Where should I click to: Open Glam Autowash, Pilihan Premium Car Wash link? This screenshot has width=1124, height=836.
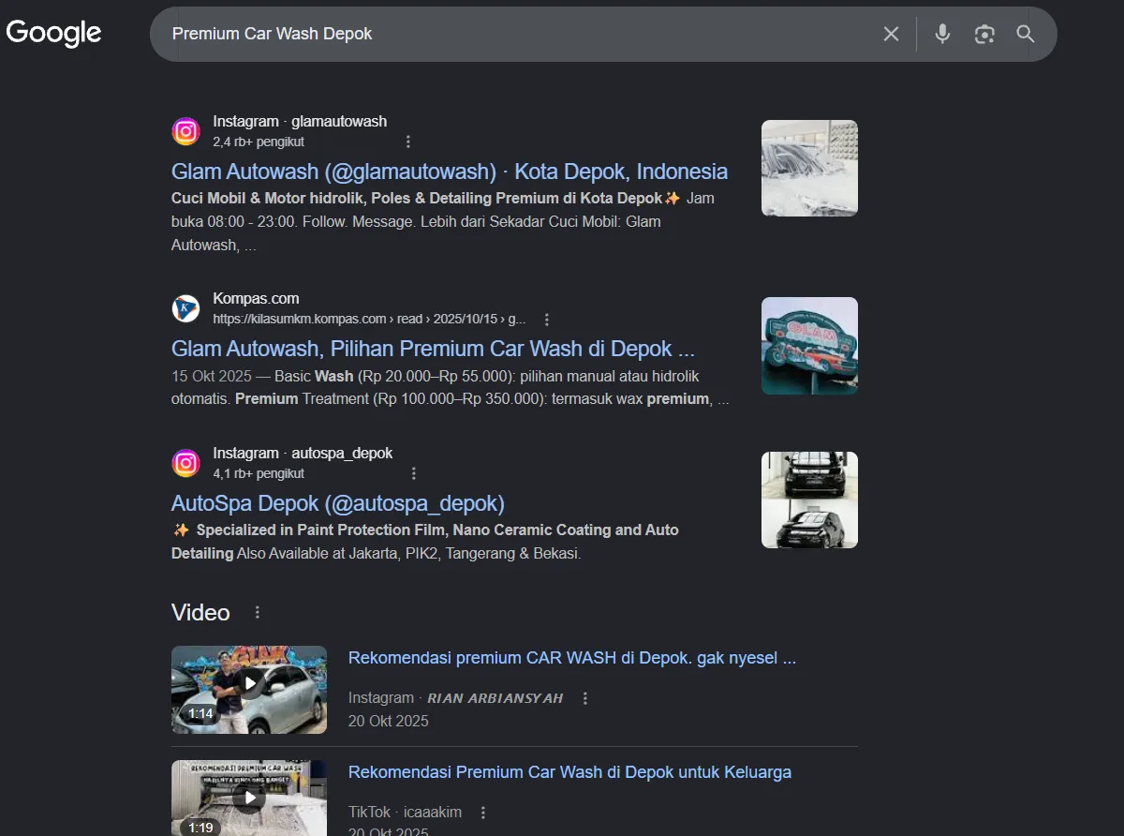pyautogui.click(x=433, y=349)
